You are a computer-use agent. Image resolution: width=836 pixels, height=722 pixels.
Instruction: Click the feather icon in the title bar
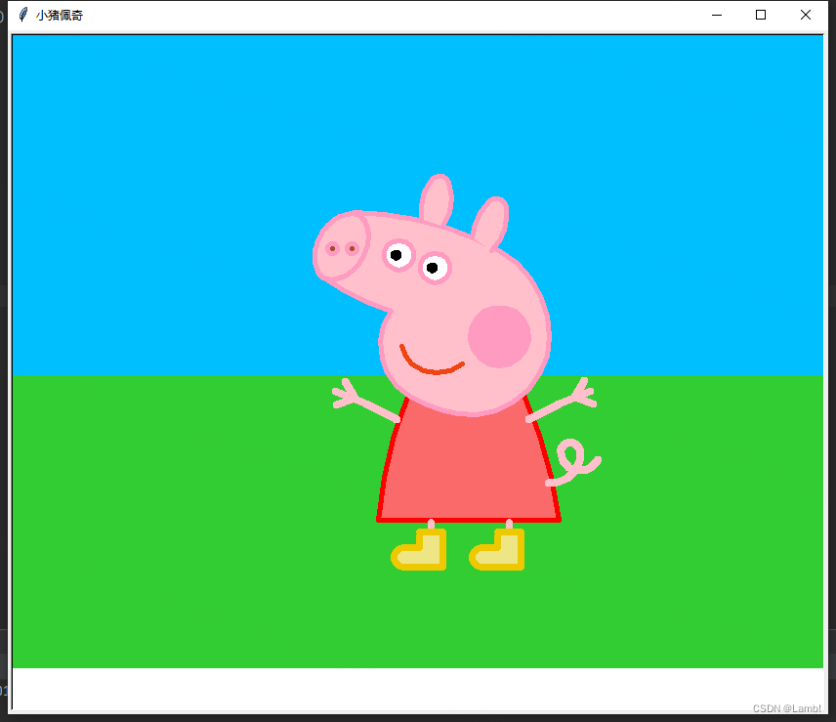(22, 15)
